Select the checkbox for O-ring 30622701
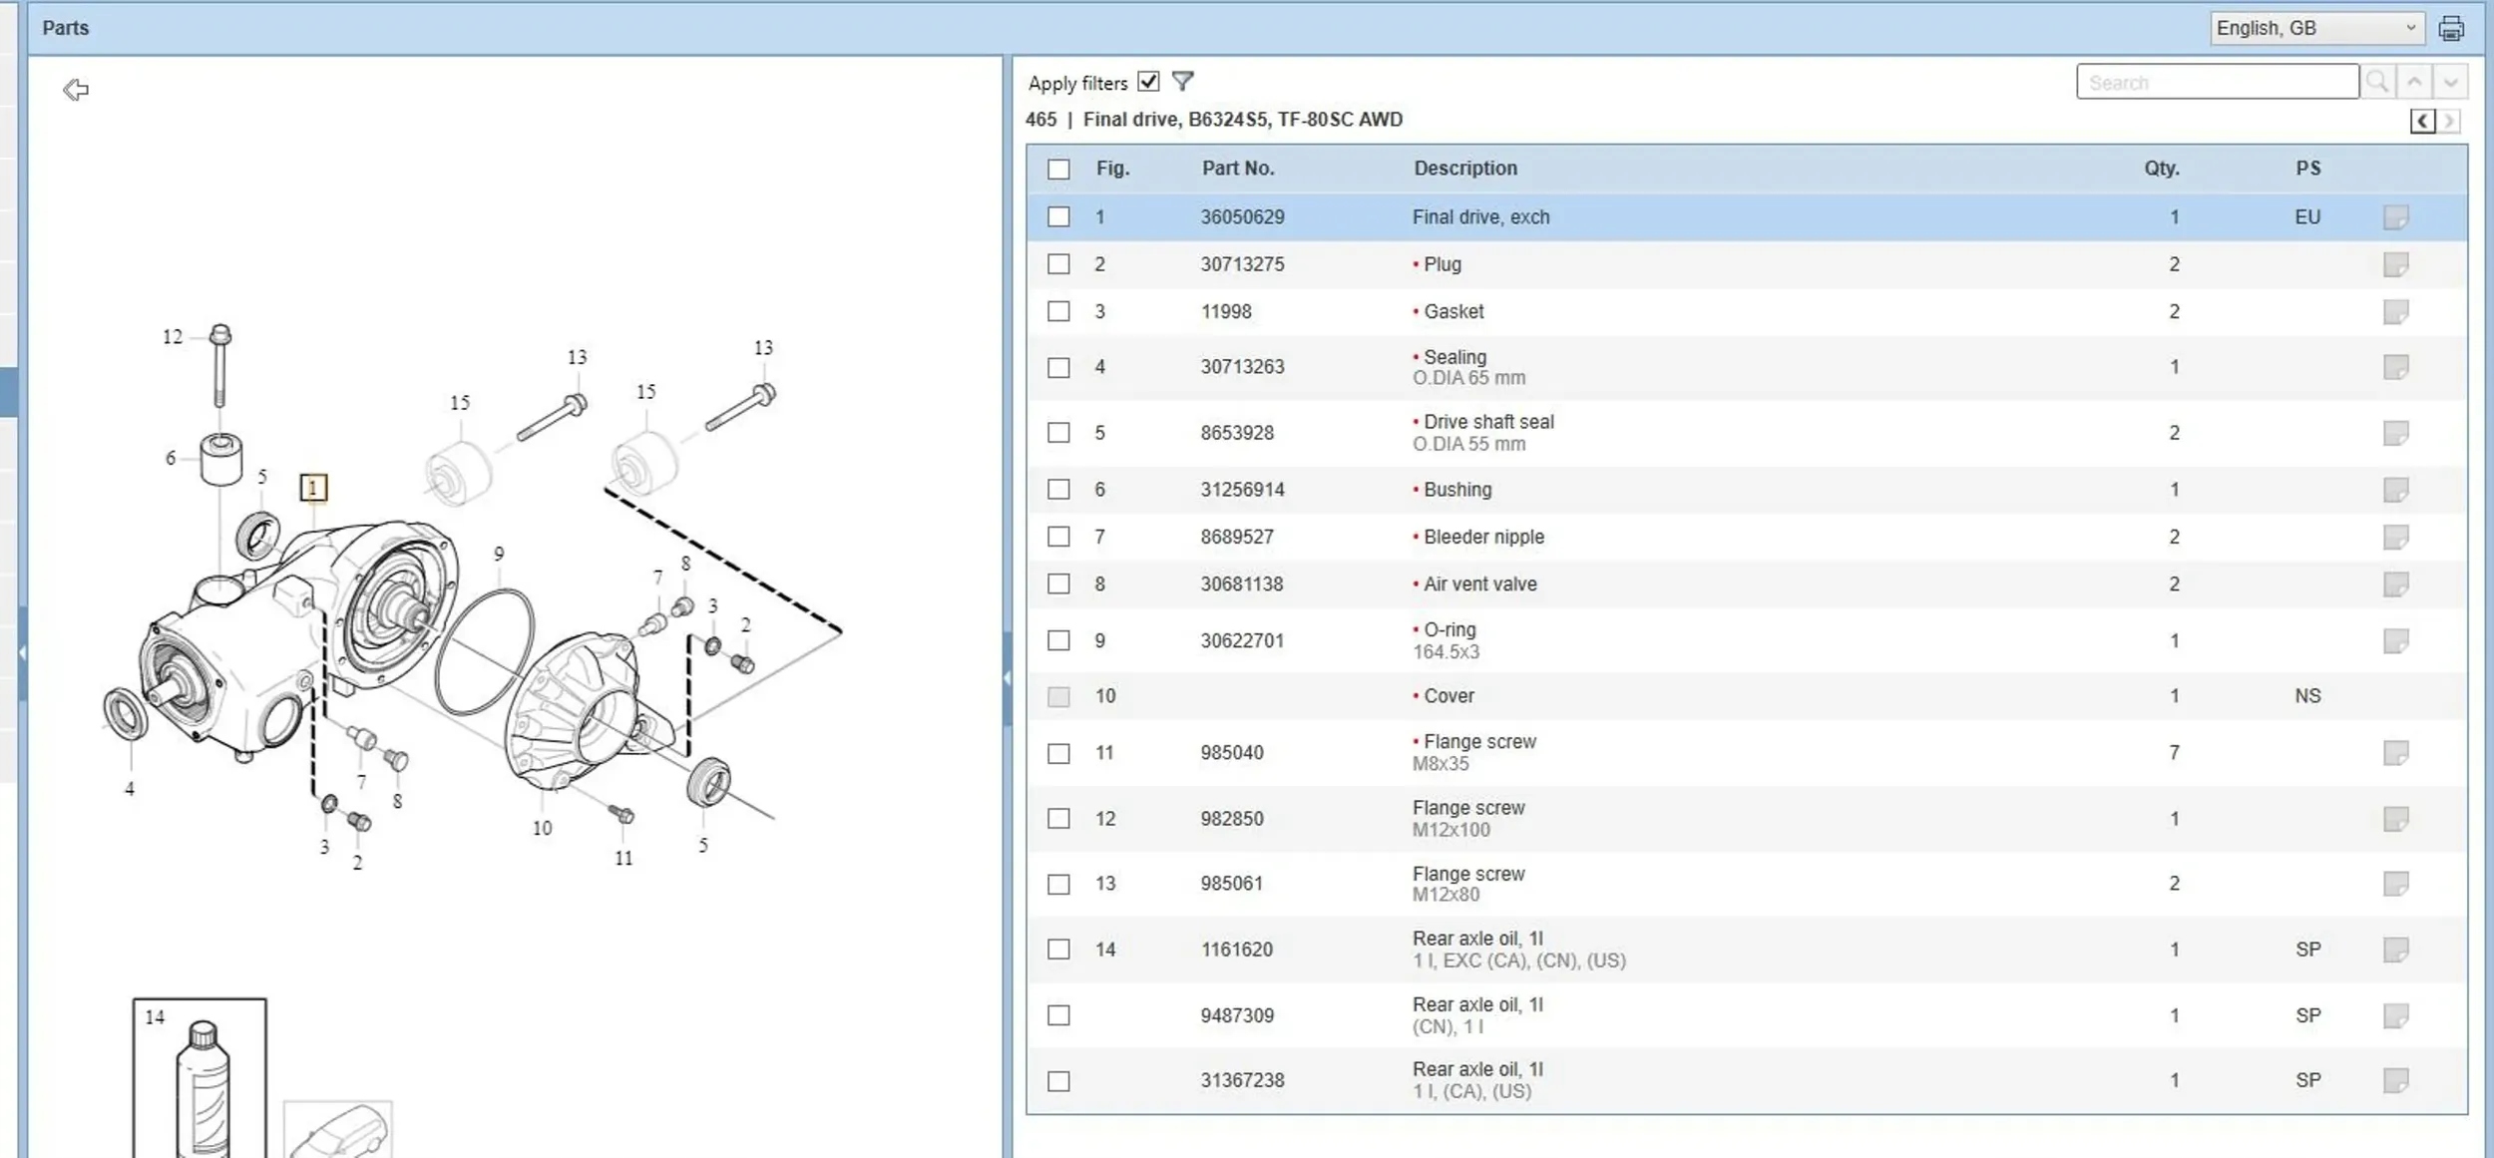 click(x=1058, y=640)
